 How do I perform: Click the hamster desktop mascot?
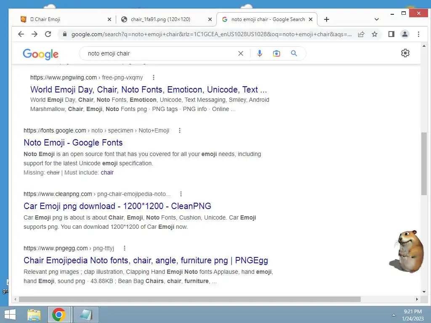tap(407, 251)
